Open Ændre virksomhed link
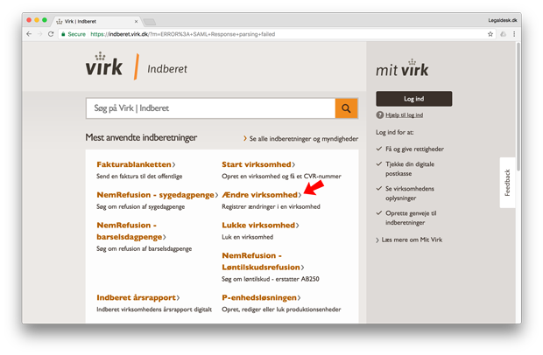This screenshot has width=543, height=355. tap(262, 195)
